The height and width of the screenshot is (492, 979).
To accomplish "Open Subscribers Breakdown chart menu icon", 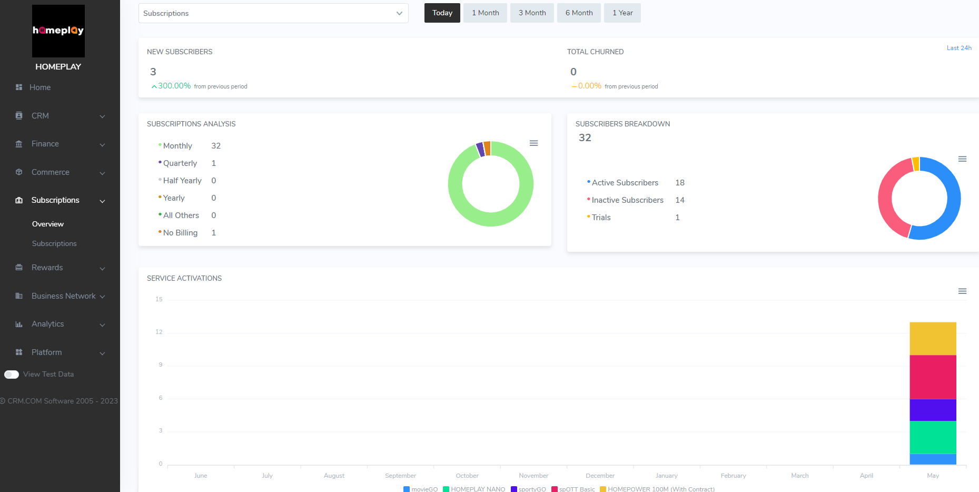I will pos(962,159).
